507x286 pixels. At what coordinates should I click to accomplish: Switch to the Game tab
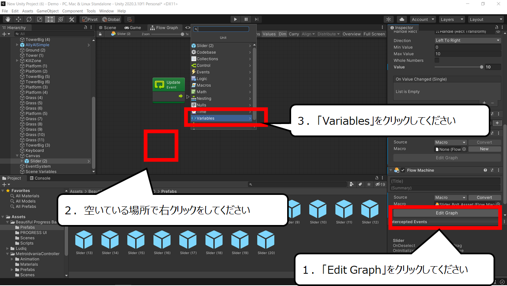133,28
